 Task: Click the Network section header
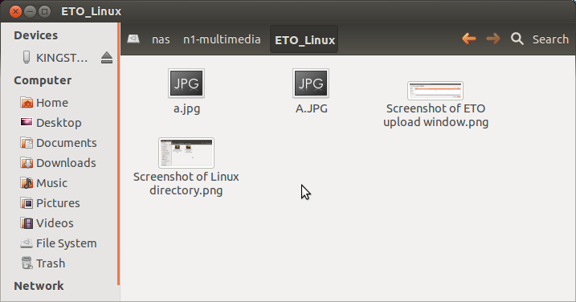click(39, 285)
